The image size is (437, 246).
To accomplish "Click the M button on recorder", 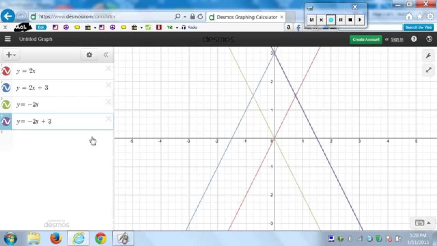I will click(311, 20).
